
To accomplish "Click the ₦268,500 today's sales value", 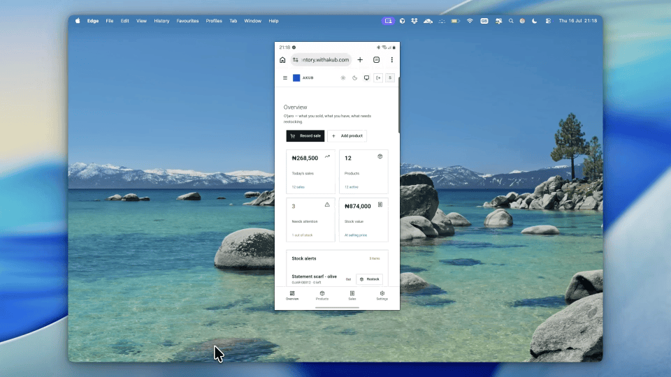I will click(x=305, y=158).
